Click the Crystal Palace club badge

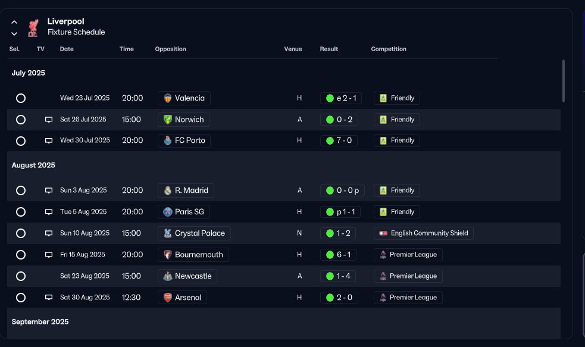click(167, 233)
